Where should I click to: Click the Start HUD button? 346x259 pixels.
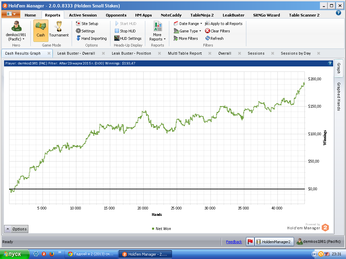[x=126, y=24]
